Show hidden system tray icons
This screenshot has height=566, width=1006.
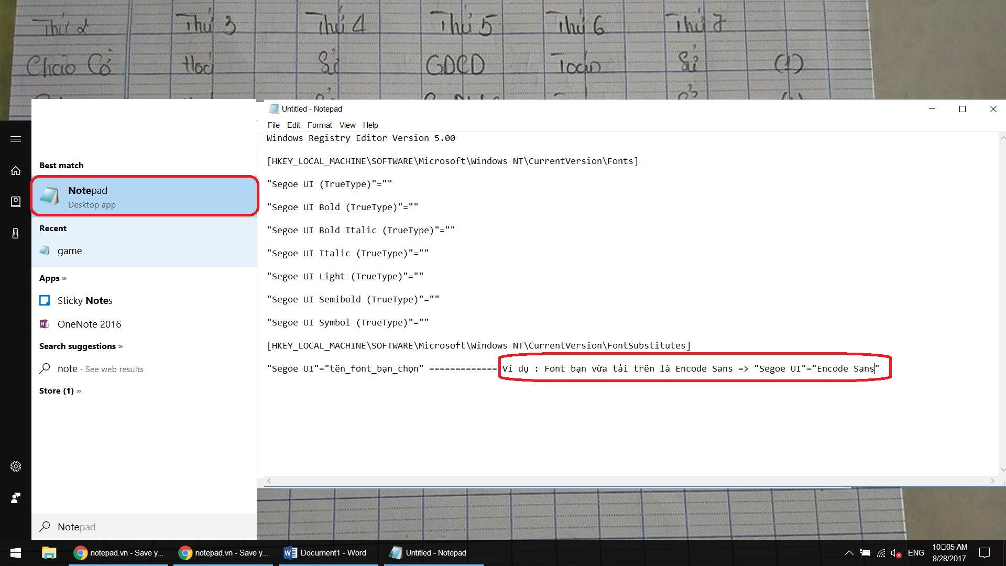pyautogui.click(x=849, y=553)
